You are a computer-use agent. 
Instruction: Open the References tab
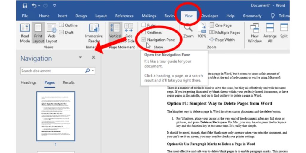coord(124,16)
